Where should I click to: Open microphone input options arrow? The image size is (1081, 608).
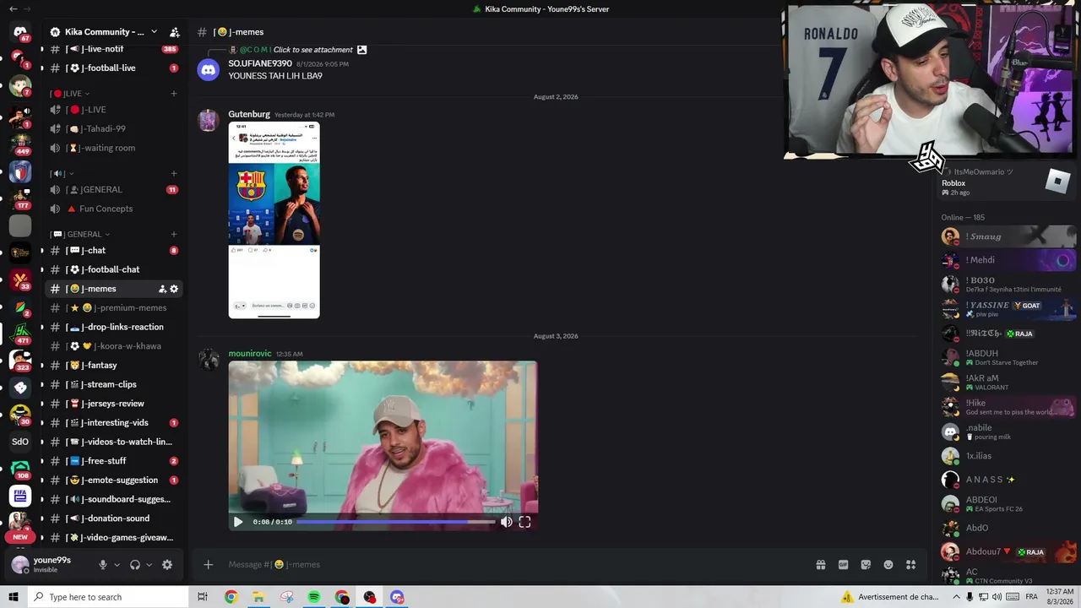pyautogui.click(x=117, y=565)
